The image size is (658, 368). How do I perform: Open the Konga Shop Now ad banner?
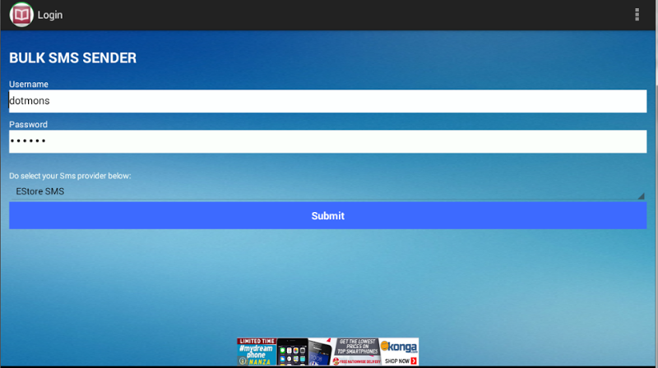click(x=327, y=352)
